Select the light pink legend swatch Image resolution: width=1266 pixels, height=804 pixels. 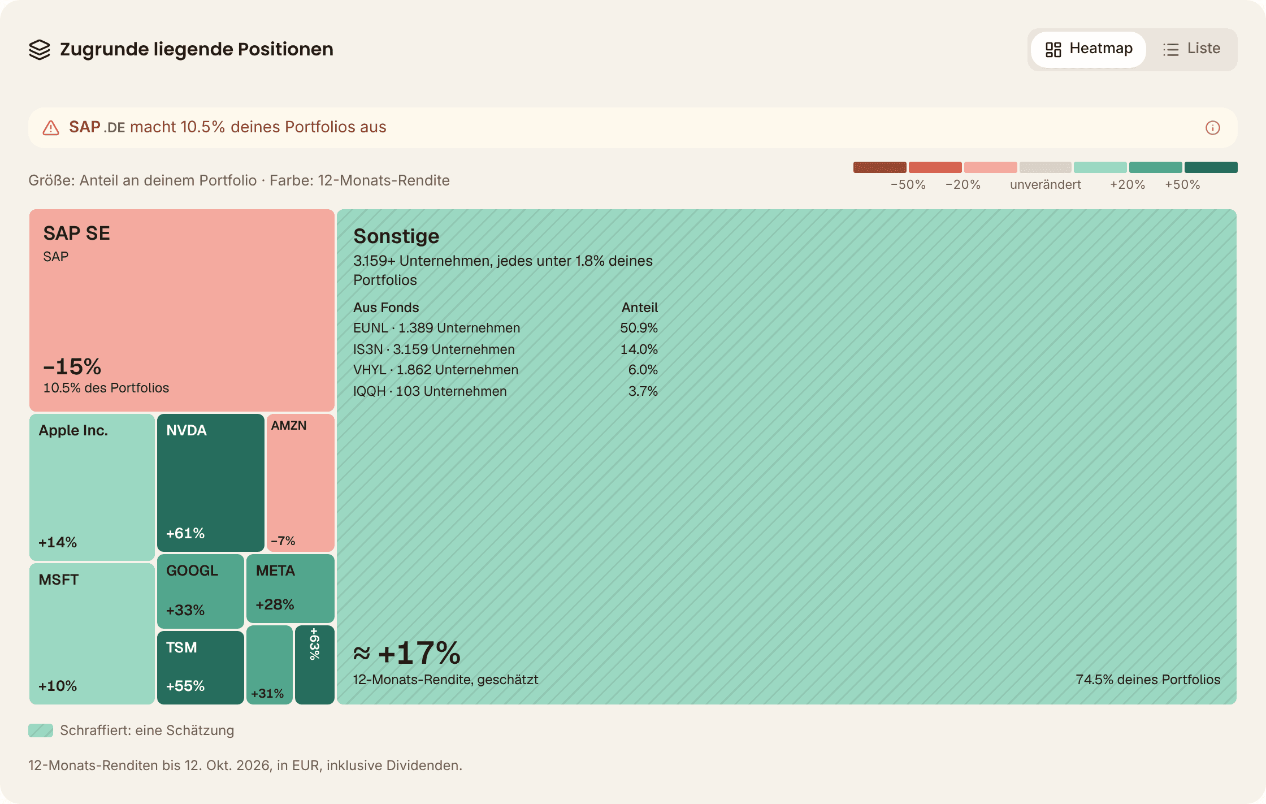point(990,167)
